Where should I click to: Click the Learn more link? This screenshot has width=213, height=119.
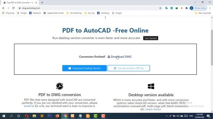click(153, 109)
